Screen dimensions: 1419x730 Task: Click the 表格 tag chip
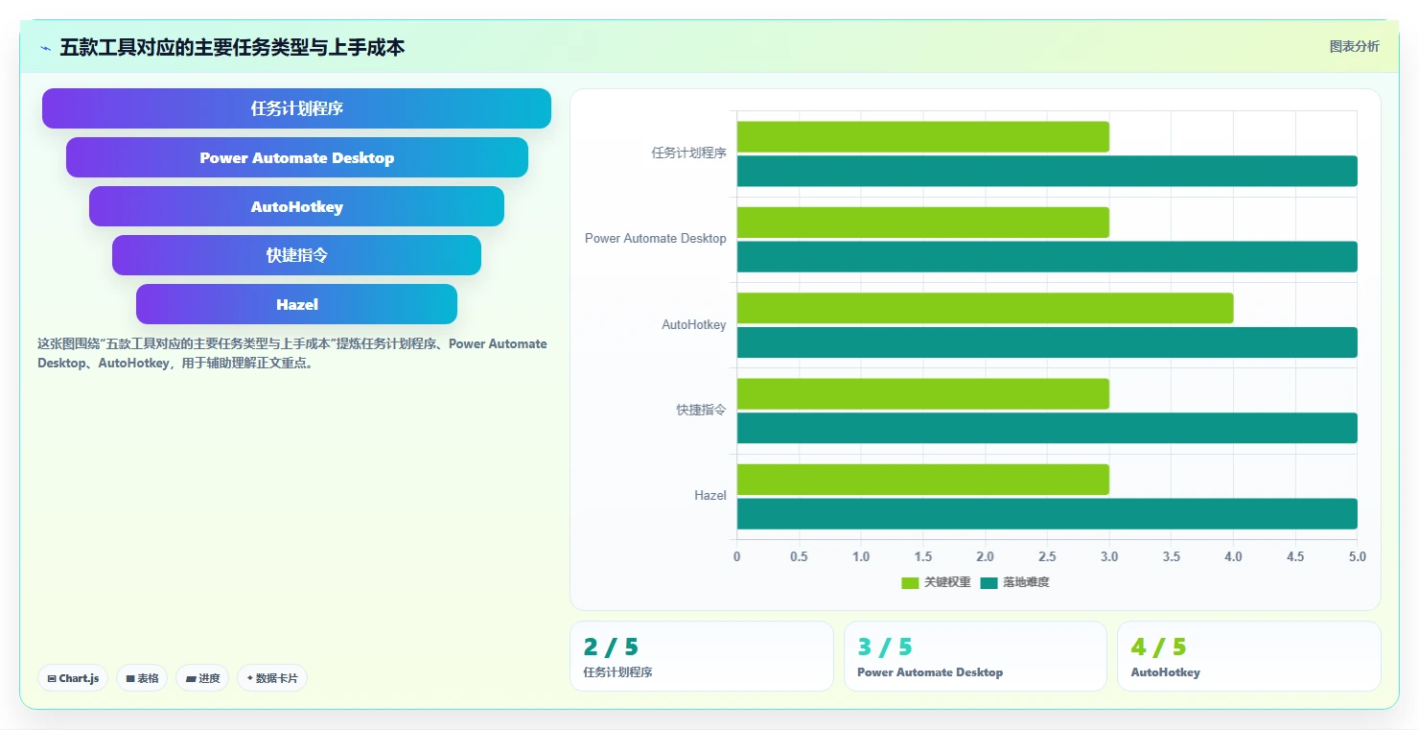coord(142,678)
